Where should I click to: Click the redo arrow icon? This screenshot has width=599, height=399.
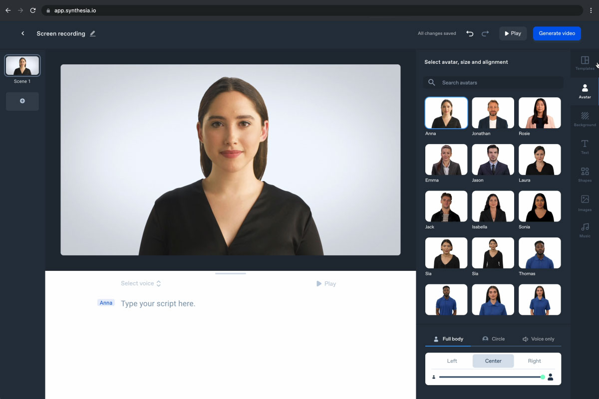485,33
